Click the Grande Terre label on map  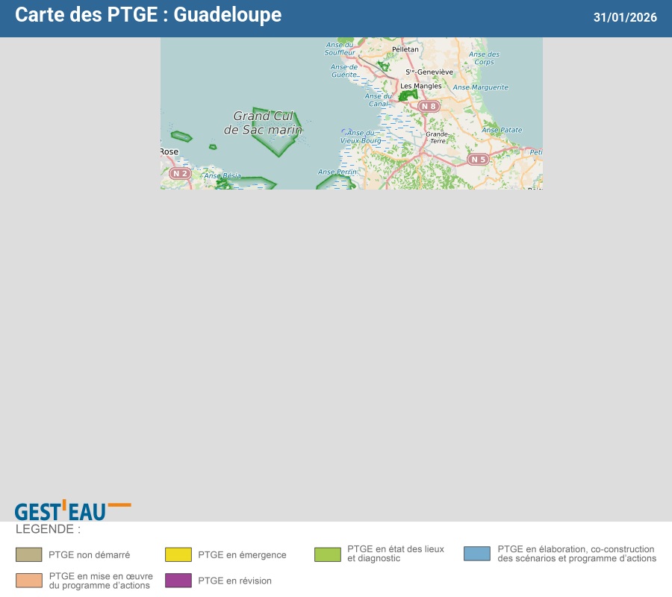[437, 137]
